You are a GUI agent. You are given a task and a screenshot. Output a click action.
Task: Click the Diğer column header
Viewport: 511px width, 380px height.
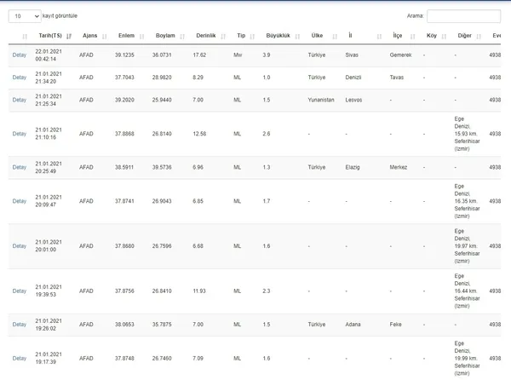[462, 36]
